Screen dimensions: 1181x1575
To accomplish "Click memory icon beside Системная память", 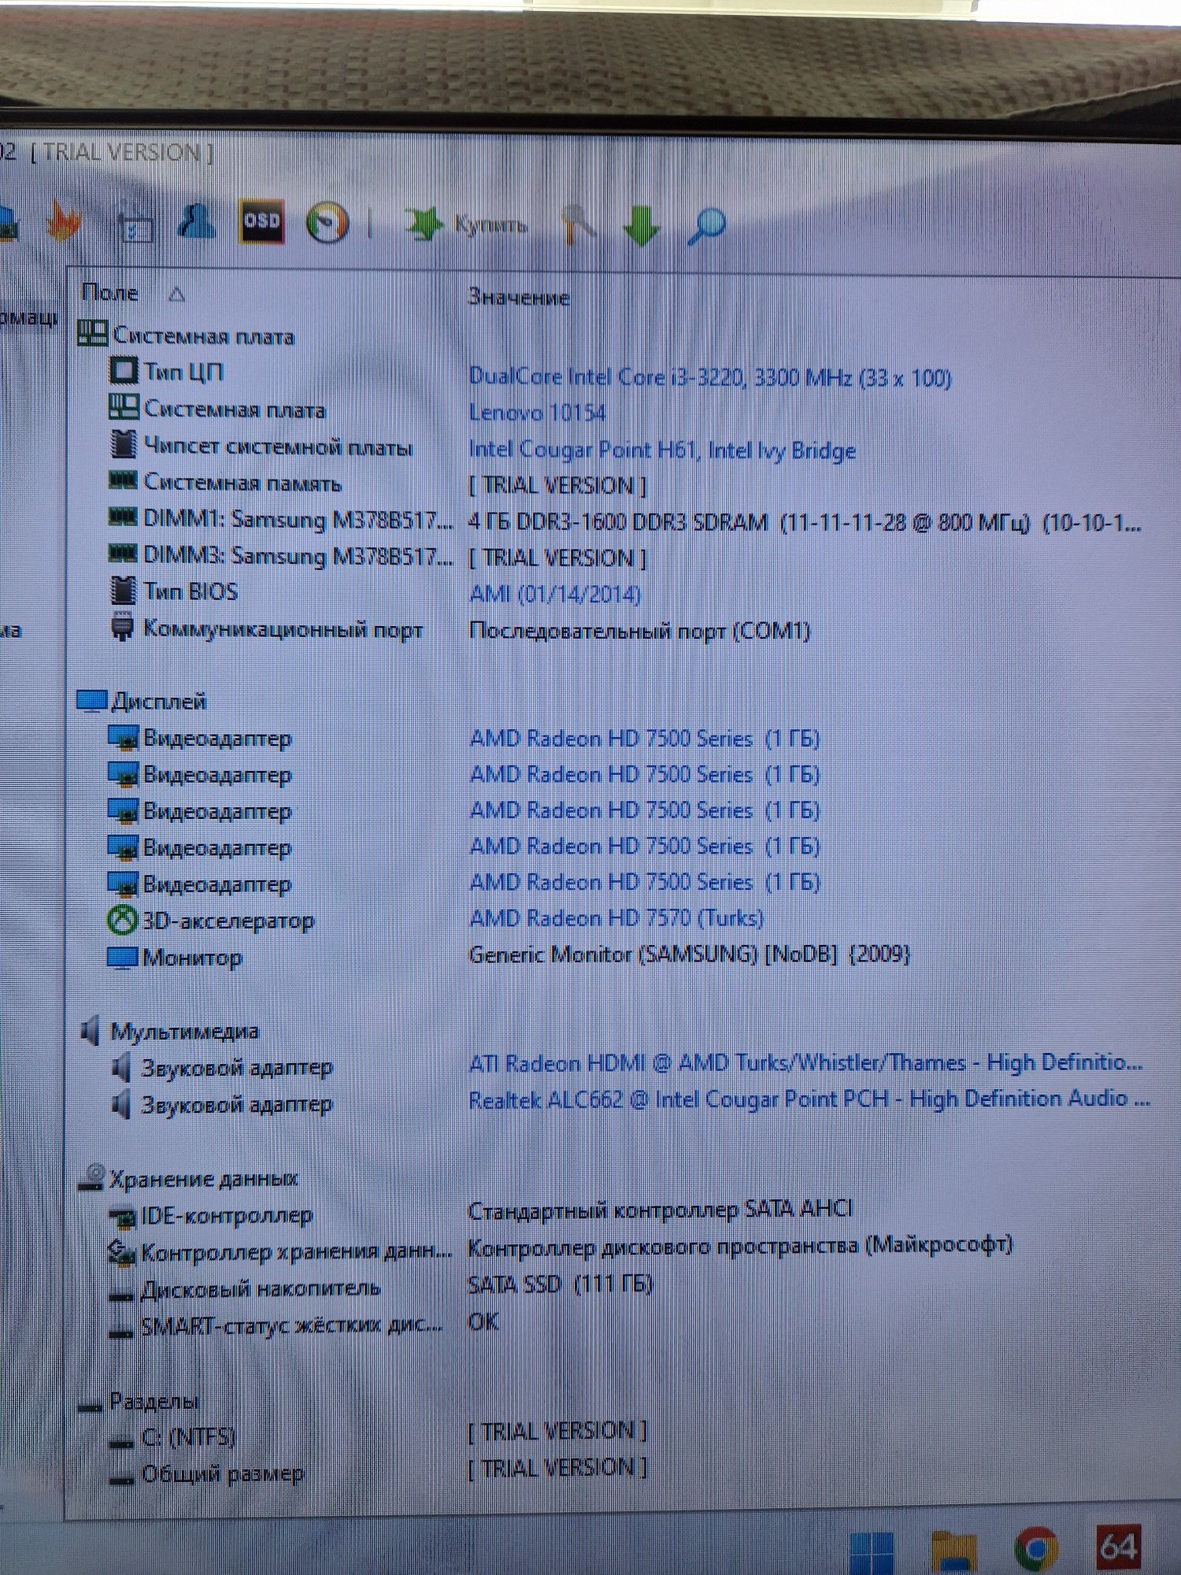I will click(x=122, y=480).
